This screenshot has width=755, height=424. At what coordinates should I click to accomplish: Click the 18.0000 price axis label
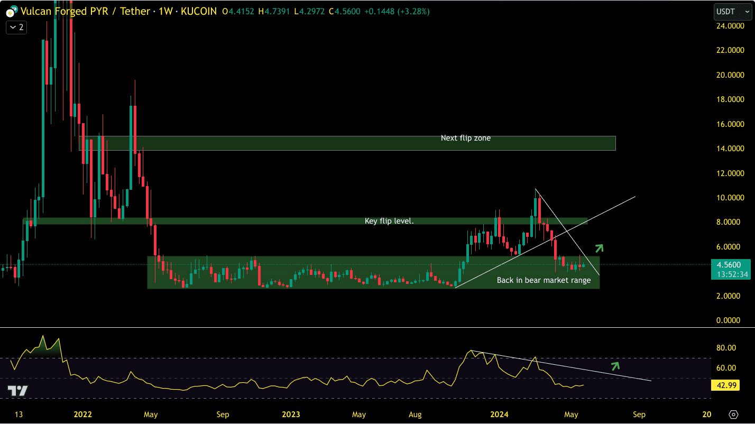tap(729, 99)
